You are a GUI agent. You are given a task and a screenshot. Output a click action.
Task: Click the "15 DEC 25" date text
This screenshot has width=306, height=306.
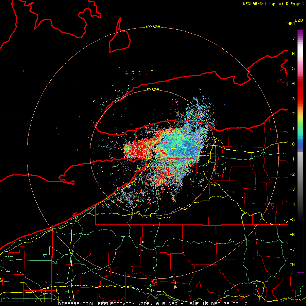216,304
